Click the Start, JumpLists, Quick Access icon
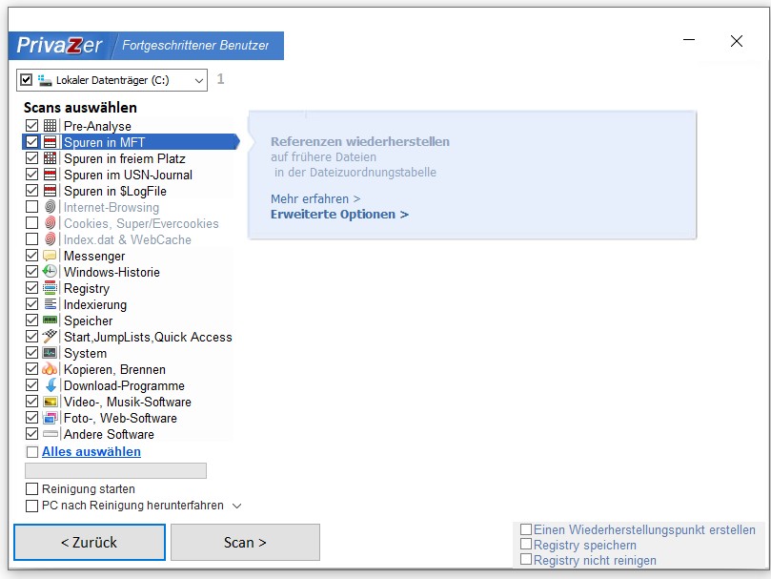The width and height of the screenshot is (771, 579). [50, 337]
